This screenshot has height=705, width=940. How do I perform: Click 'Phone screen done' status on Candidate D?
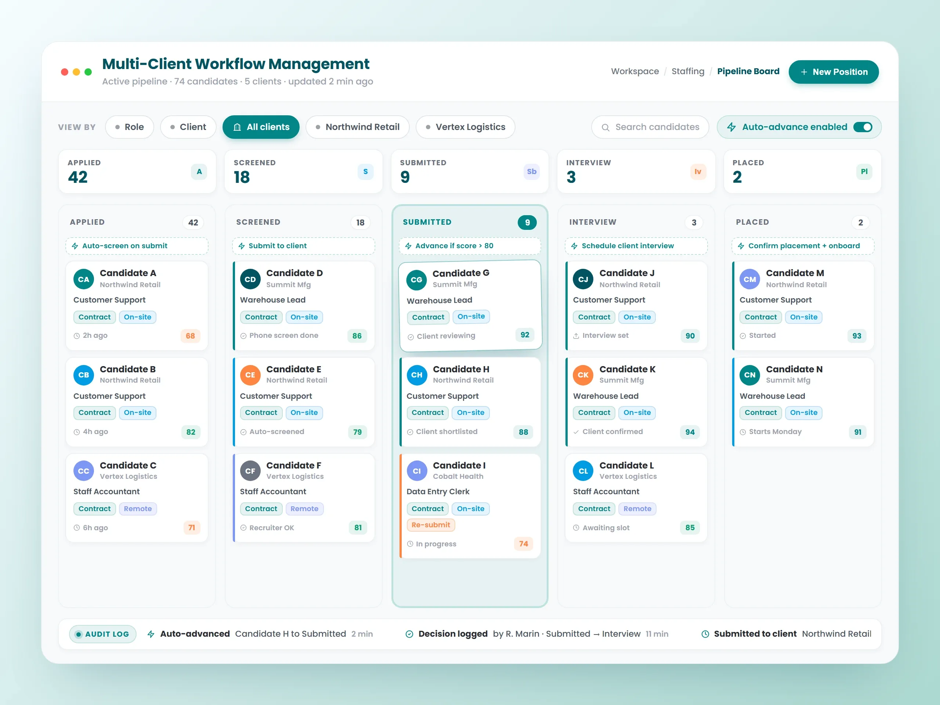pyautogui.click(x=284, y=336)
